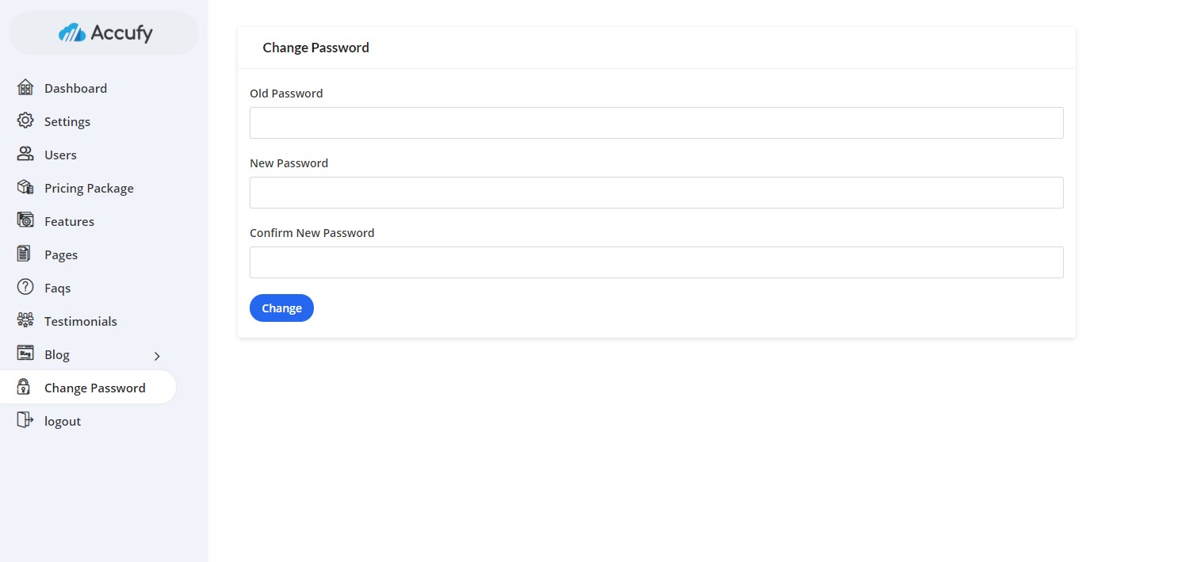Click the Settings gear icon

point(25,120)
